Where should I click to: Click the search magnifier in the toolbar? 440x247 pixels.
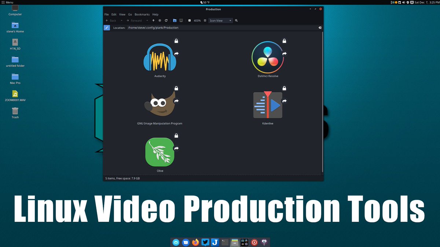(236, 20)
